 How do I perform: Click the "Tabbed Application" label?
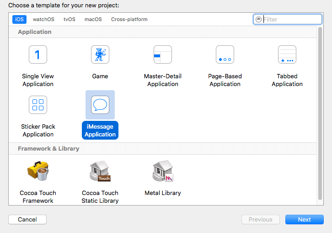point(287,80)
